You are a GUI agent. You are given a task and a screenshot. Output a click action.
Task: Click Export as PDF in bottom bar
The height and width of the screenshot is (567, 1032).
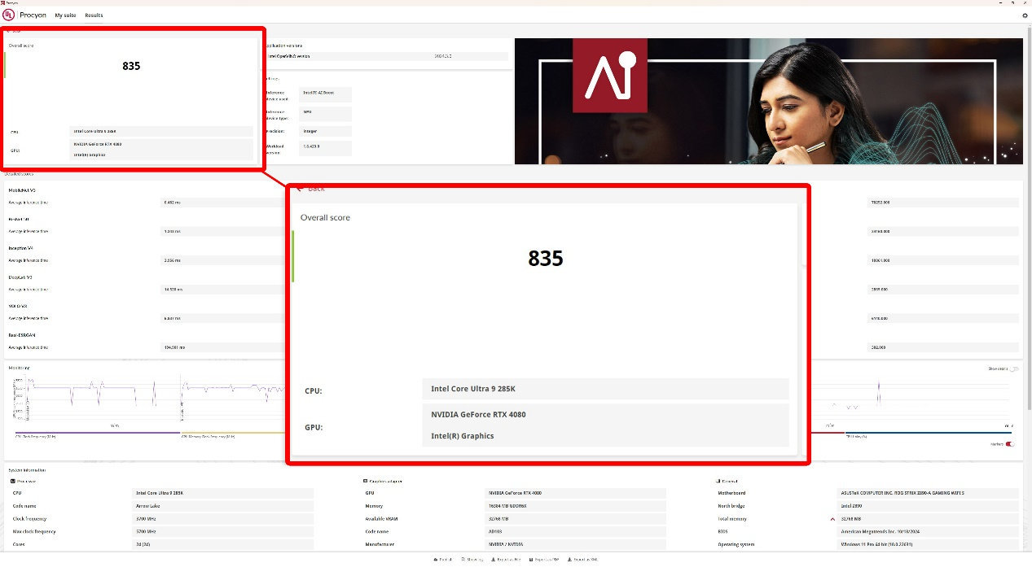543,560
